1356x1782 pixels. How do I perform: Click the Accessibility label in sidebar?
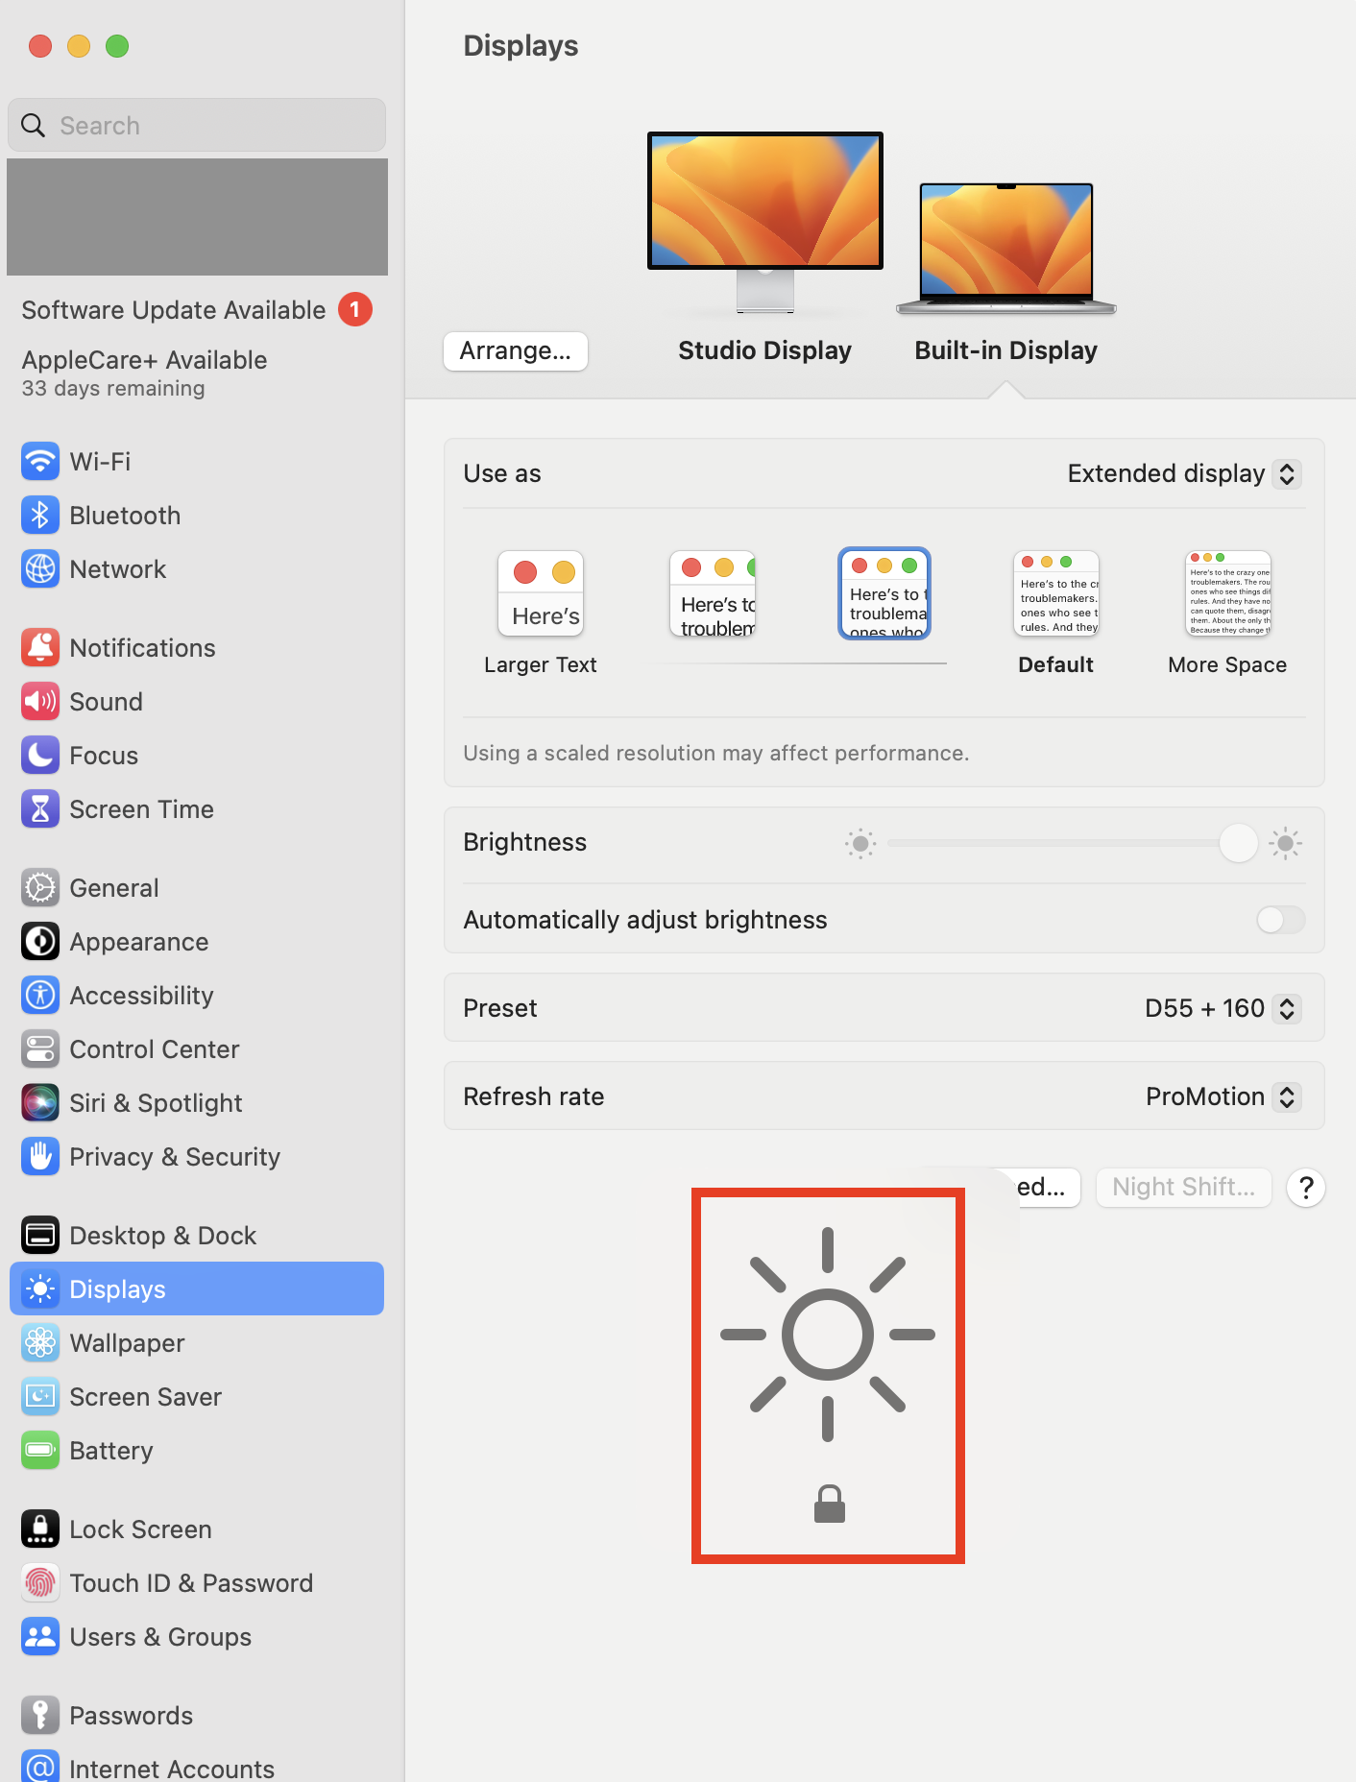click(x=141, y=996)
